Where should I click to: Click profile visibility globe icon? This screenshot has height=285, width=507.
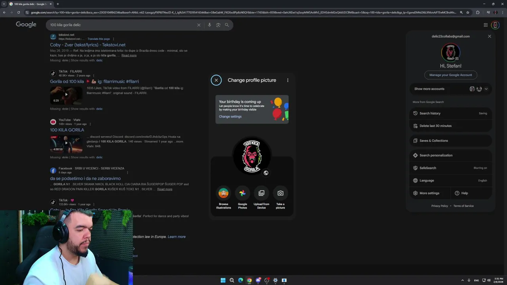pos(266,173)
